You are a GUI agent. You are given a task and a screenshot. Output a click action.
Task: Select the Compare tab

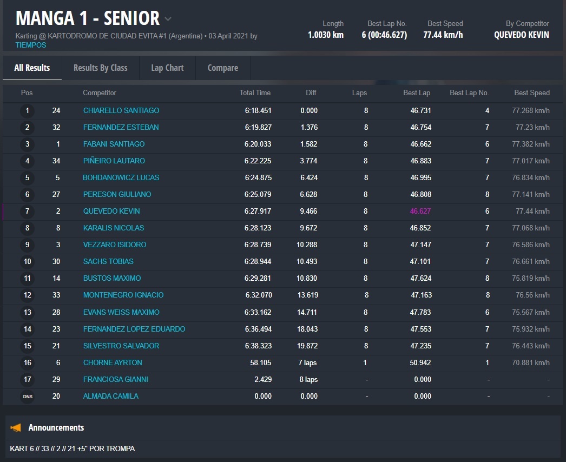(x=222, y=68)
